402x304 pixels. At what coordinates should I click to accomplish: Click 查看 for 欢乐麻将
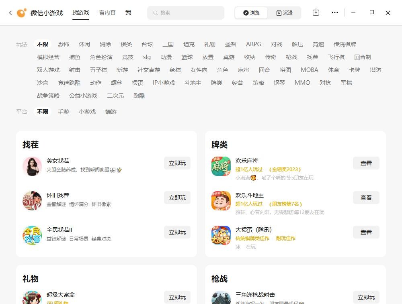(366, 163)
